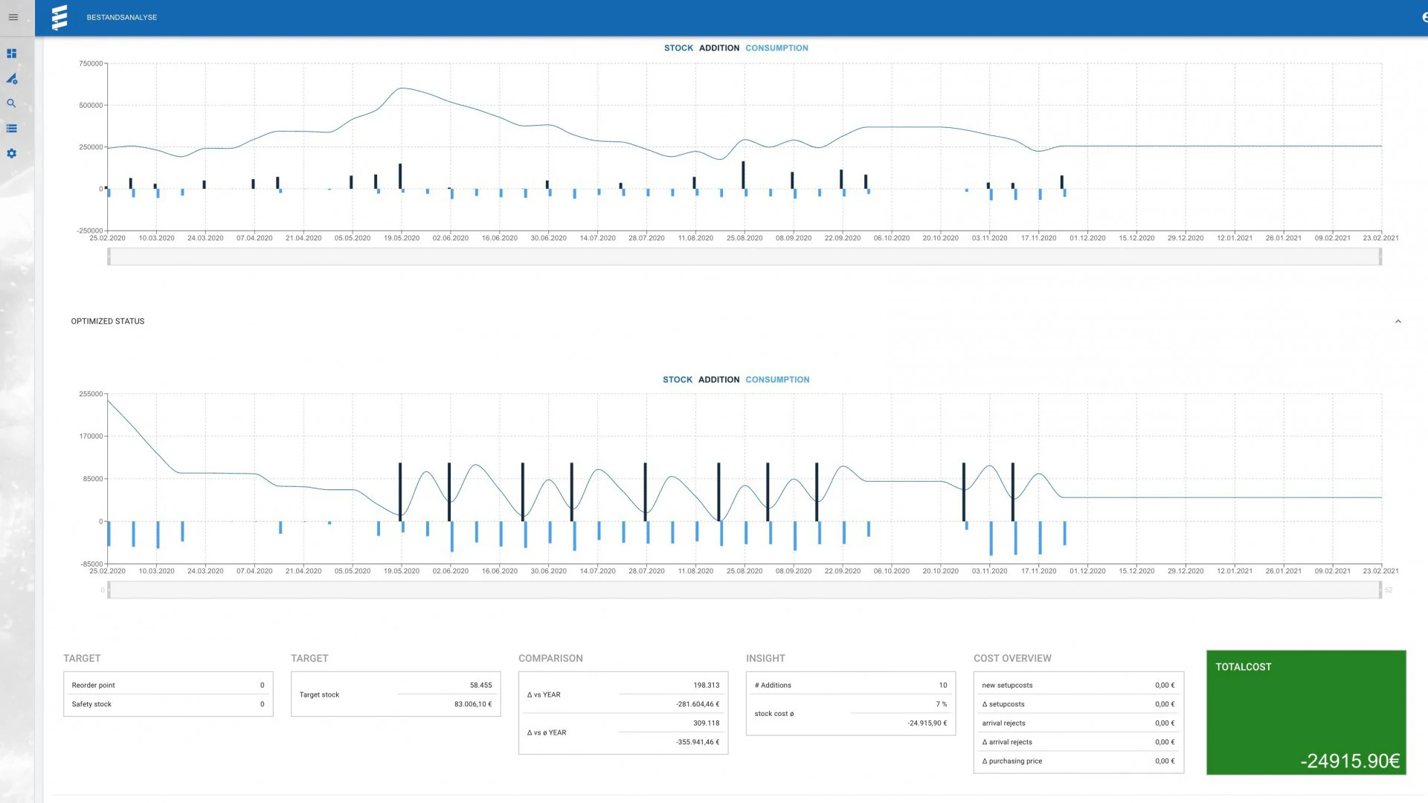The height and width of the screenshot is (803, 1428).
Task: Open the chart settings sidebar icon
Action: tap(11, 79)
